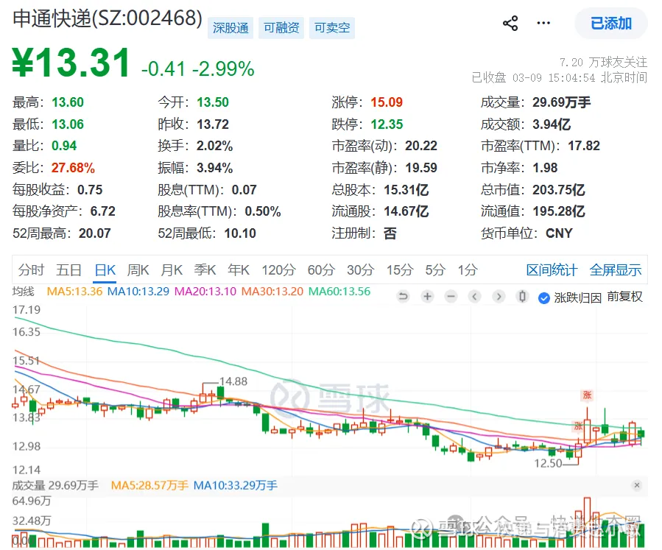Click the 跌停 value 12.35
The height and width of the screenshot is (550, 662).
[x=387, y=124]
